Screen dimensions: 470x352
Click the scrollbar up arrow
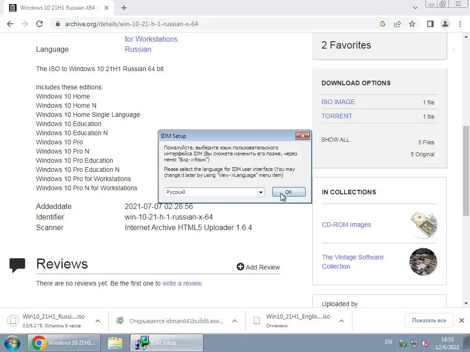click(466, 37)
